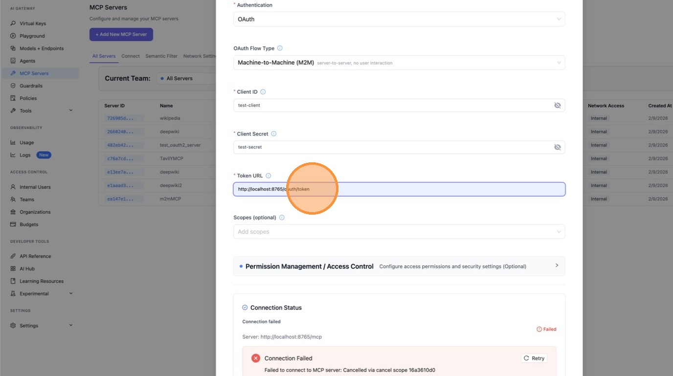Go to Models + Endpoints icon
The height and width of the screenshot is (376, 673).
click(x=13, y=48)
